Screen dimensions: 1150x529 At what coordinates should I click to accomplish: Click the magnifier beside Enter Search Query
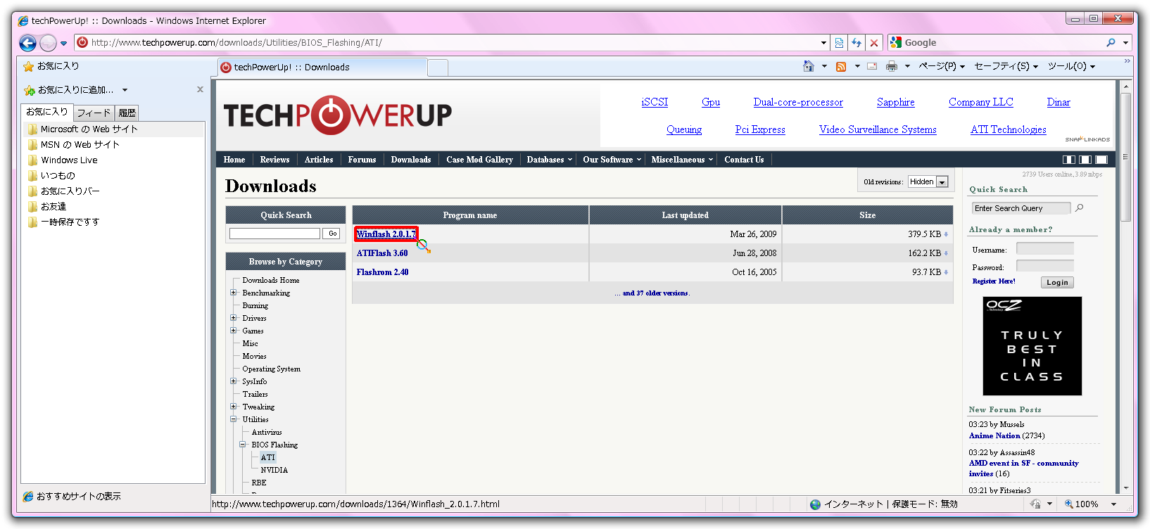coord(1080,208)
